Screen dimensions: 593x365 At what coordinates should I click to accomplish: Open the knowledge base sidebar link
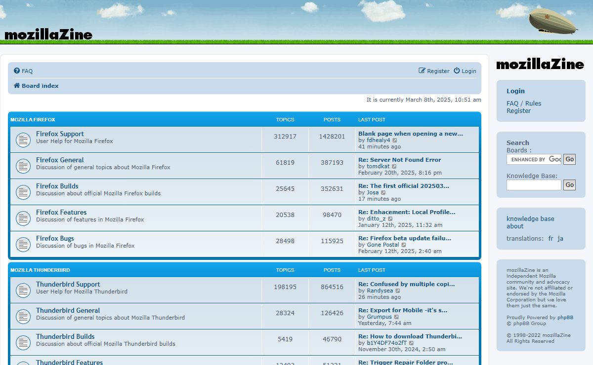point(530,219)
